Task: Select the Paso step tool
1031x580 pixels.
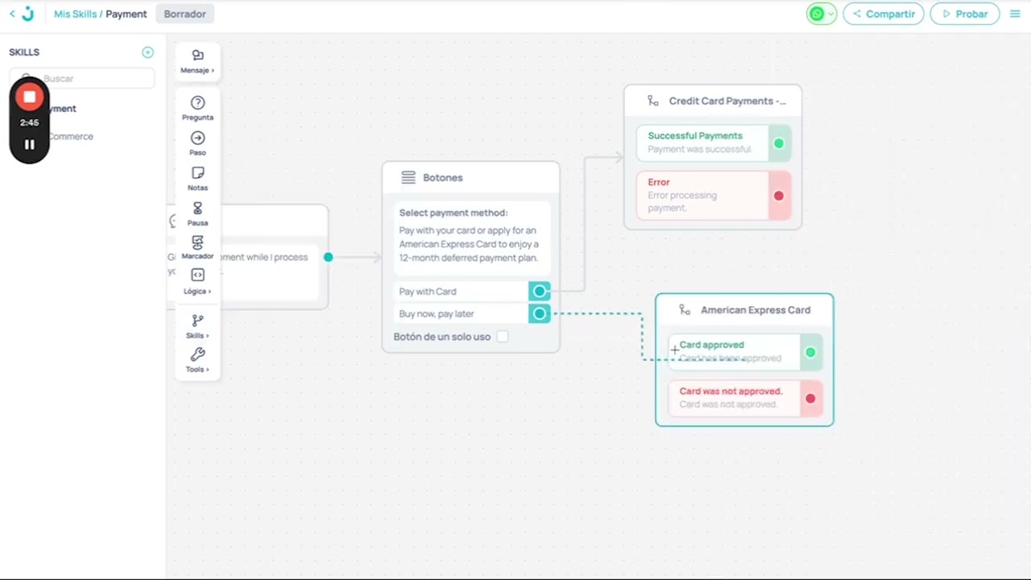Action: pyautogui.click(x=197, y=143)
